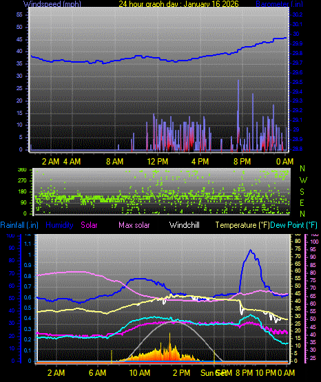This screenshot has width=321, height=382.
Task: Click the 55 windspeed scale value
Action: point(19,14)
